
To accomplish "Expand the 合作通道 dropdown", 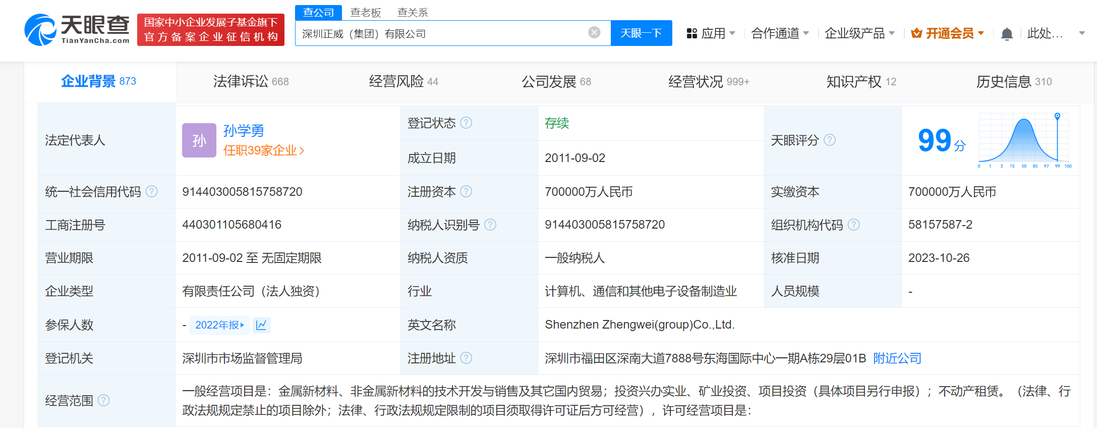I will (x=780, y=34).
